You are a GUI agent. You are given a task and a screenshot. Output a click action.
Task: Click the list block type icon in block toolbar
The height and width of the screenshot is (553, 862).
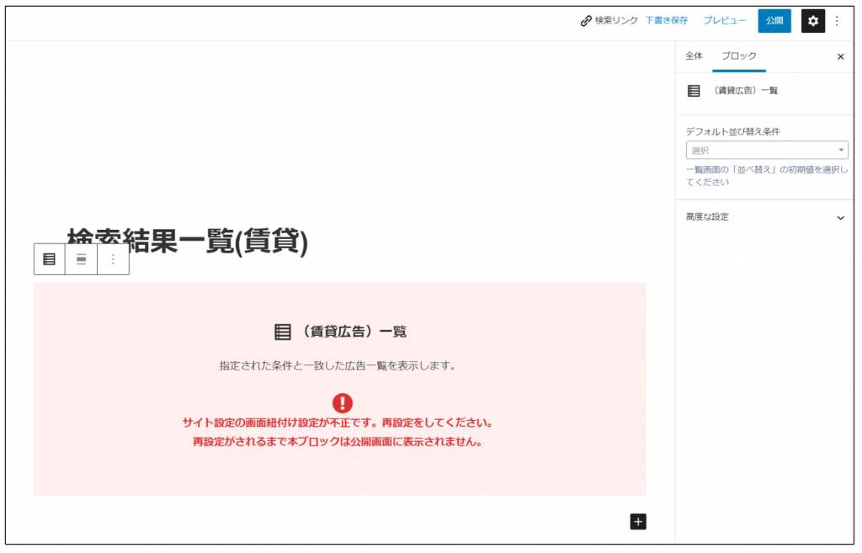[x=50, y=259]
